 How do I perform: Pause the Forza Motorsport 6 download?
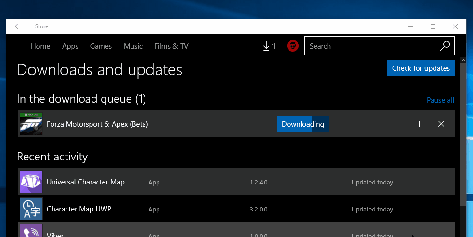418,124
